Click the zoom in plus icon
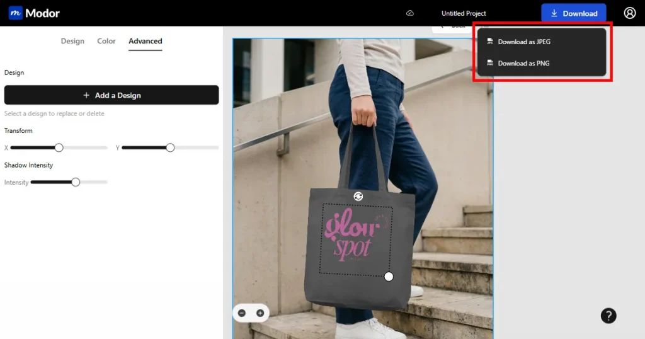The image size is (645, 339). pyautogui.click(x=260, y=313)
